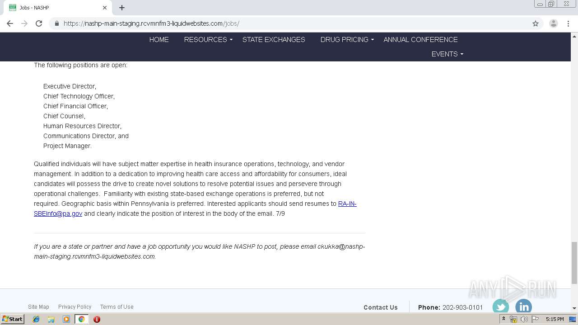Open NASHP Twitter icon in footer

[501, 307]
